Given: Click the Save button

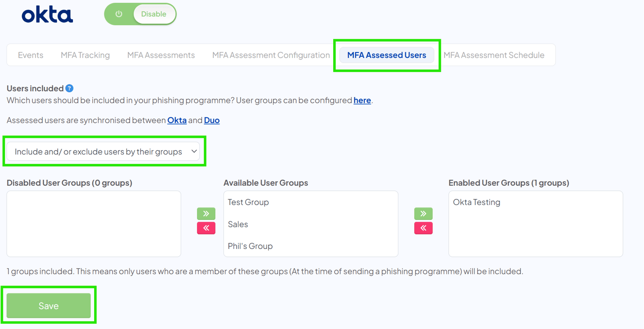Looking at the screenshot, I should [49, 305].
